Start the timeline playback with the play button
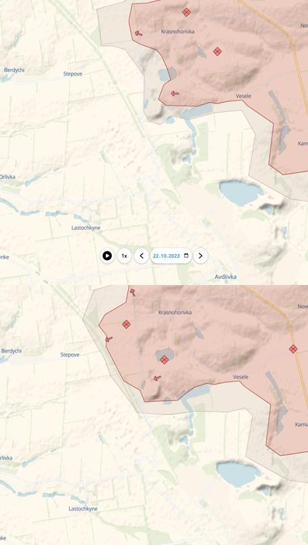 107,256
